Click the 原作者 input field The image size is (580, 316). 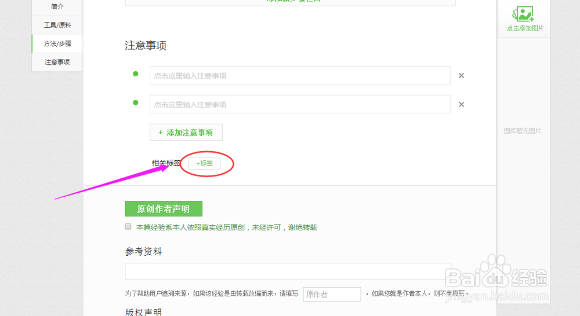click(x=332, y=294)
